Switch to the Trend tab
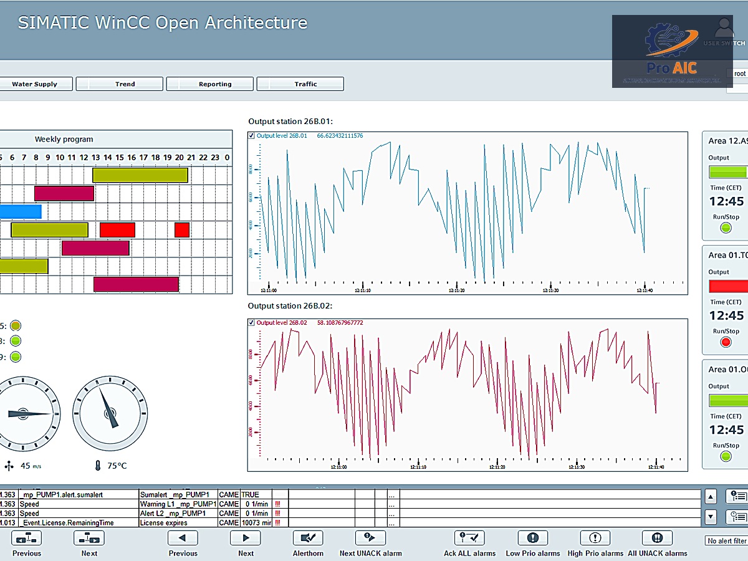Screen dimensions: 748x561 (x=120, y=84)
